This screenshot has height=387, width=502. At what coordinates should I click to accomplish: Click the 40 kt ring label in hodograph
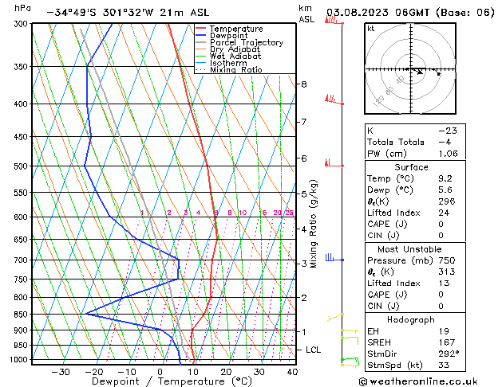(x=400, y=80)
